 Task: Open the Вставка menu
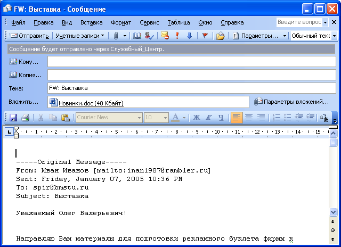coord(91,22)
